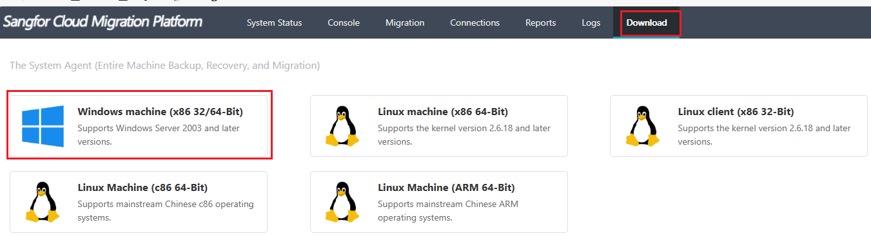Download Linux client (x86 32-Bit) agent
Viewport: 871px width, 236px height.
(x=739, y=126)
